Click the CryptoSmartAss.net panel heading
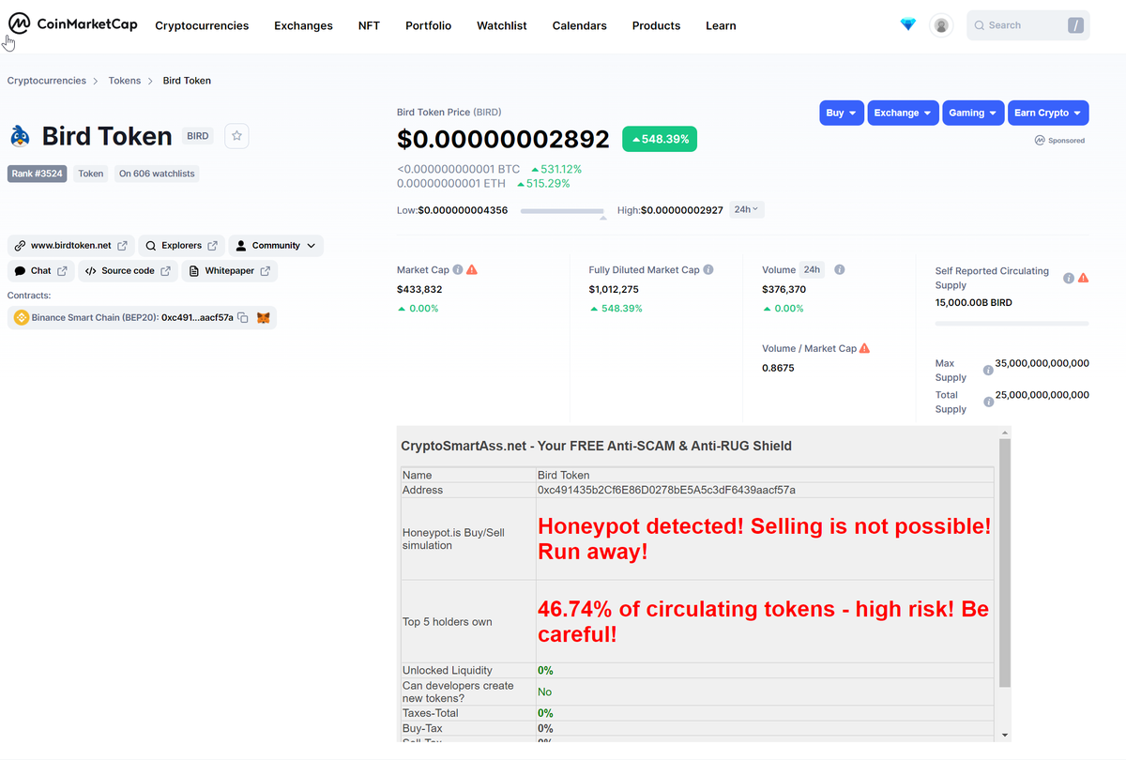 pyautogui.click(x=596, y=446)
